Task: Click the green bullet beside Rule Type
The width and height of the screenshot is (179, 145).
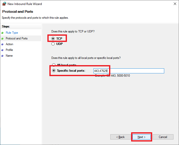Action: (x=3, y=33)
